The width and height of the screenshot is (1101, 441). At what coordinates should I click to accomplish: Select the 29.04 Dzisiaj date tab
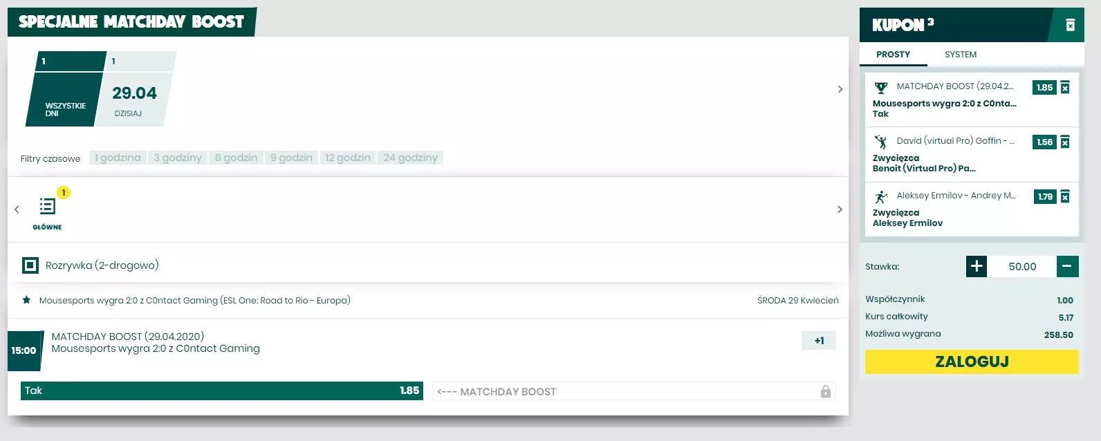pyautogui.click(x=134, y=88)
